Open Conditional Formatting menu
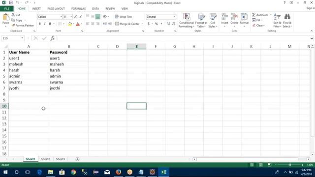 point(187,21)
